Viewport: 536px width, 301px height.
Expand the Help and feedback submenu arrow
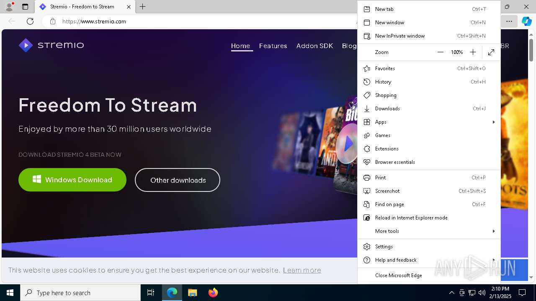[x=494, y=260]
